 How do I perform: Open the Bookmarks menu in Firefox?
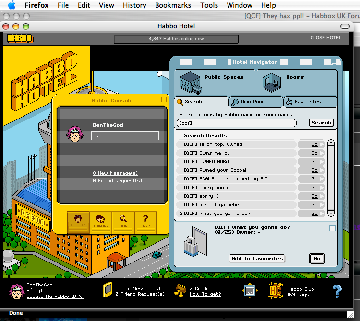click(173, 5)
